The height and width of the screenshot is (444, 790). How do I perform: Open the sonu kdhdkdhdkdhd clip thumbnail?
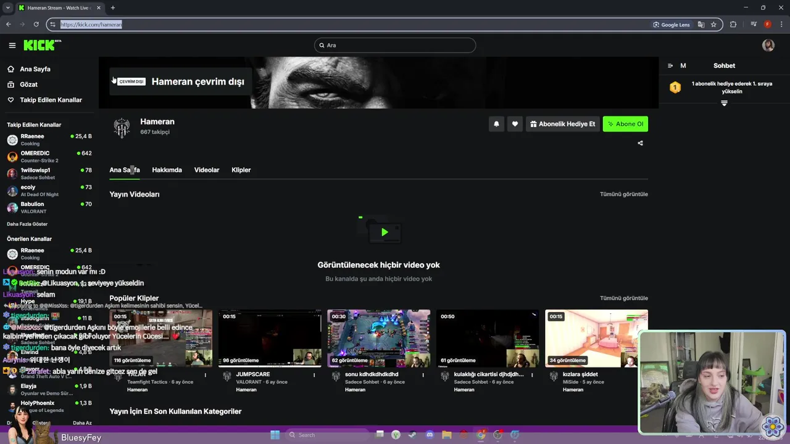pos(378,338)
